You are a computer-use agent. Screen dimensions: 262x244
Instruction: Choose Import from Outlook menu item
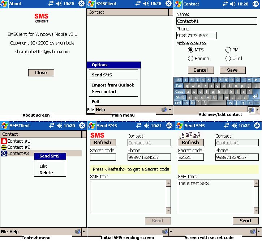(x=113, y=85)
